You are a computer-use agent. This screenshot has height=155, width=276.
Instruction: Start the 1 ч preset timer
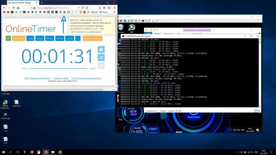[x=78, y=38]
